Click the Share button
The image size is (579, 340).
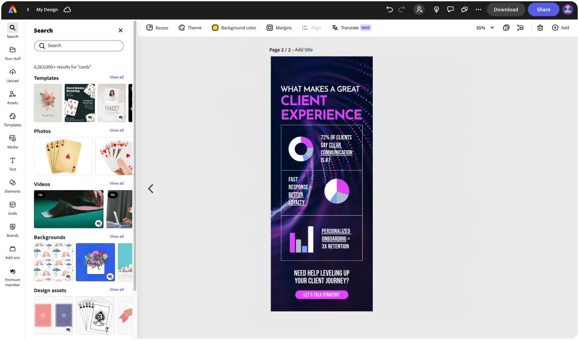tap(543, 9)
